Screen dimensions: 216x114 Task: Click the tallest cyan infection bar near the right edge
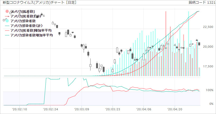pos(189,43)
